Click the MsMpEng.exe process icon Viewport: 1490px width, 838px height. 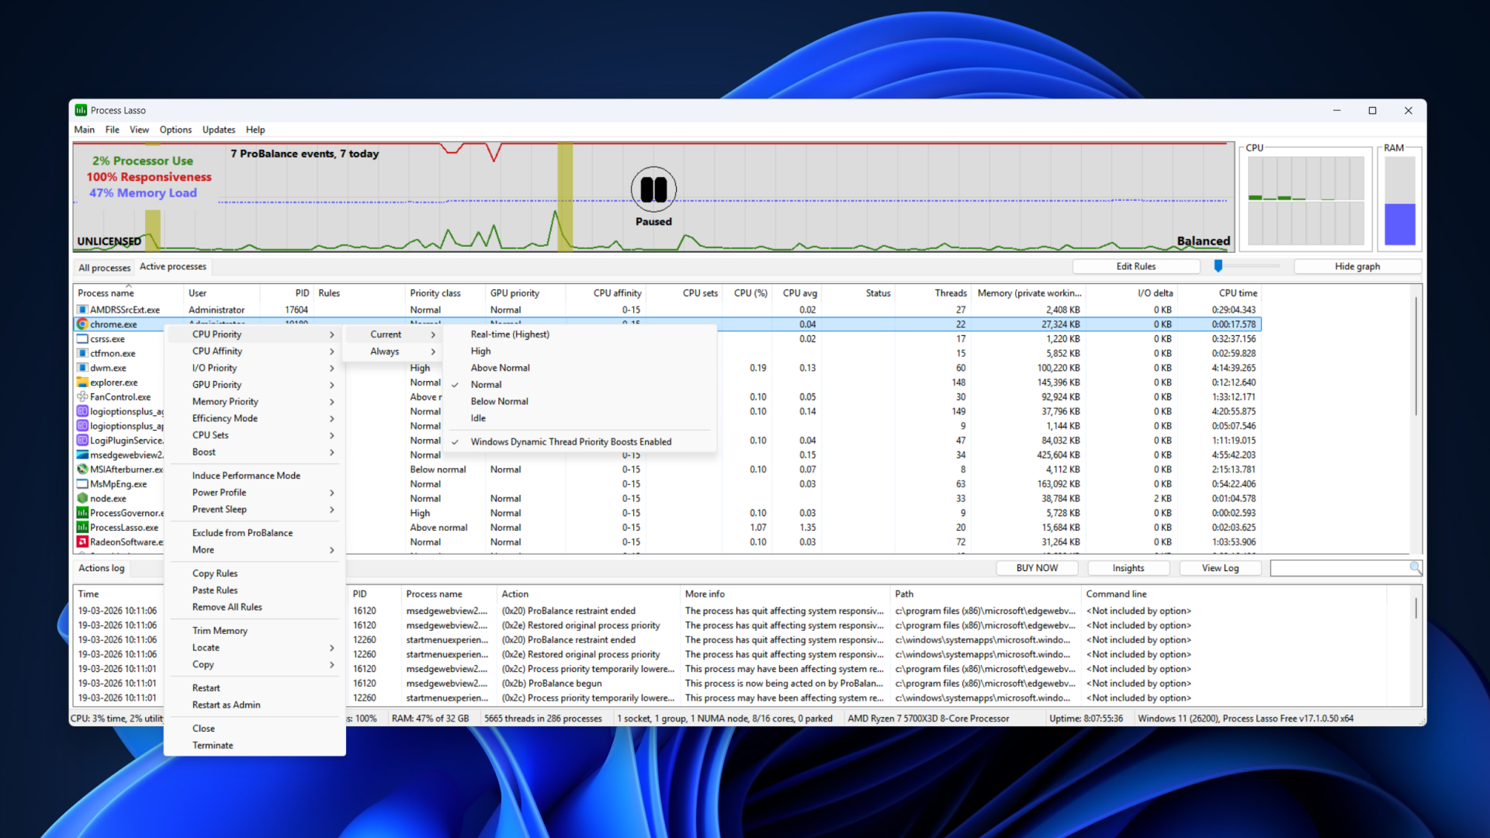pyautogui.click(x=82, y=484)
